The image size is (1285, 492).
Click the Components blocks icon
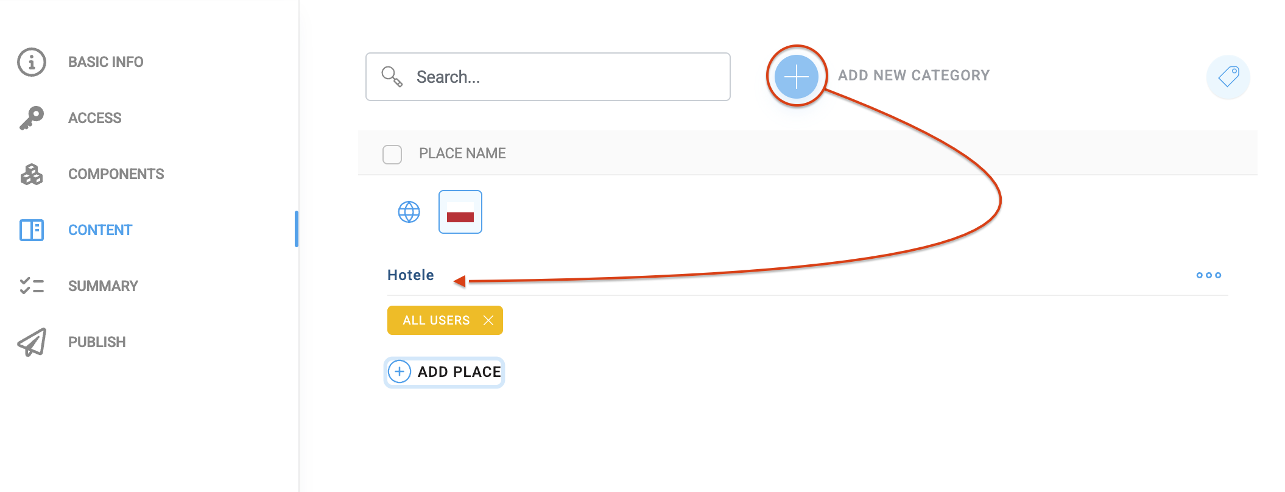click(x=32, y=174)
